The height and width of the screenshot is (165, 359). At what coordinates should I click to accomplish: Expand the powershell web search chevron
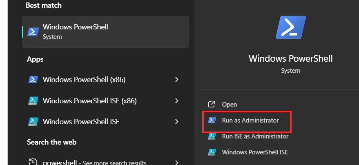(x=176, y=163)
